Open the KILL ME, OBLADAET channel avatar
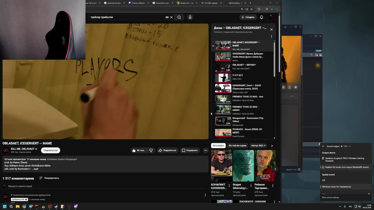This screenshot has height=210, width=374. point(6,150)
